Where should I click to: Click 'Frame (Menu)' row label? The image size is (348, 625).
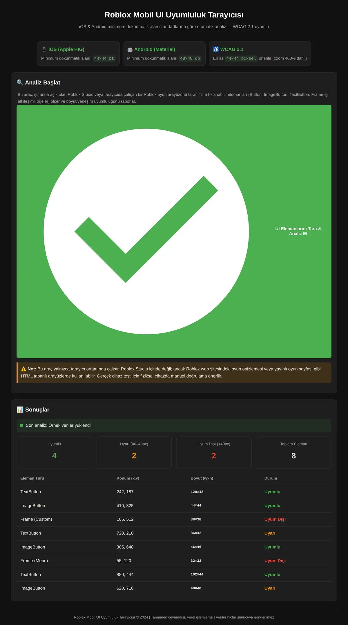coord(34,561)
